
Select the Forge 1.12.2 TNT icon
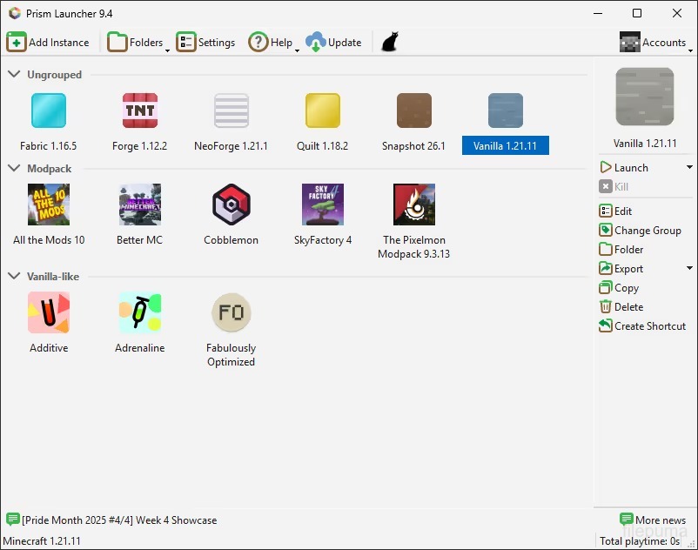(x=139, y=111)
